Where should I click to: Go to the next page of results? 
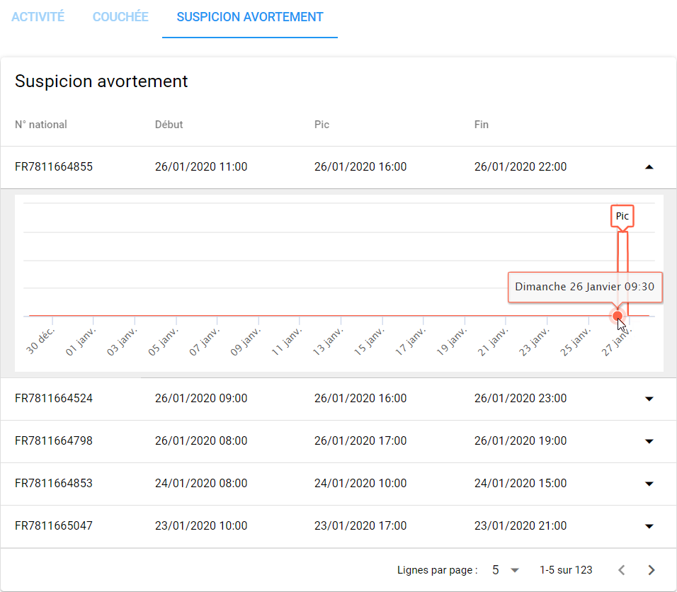click(652, 570)
